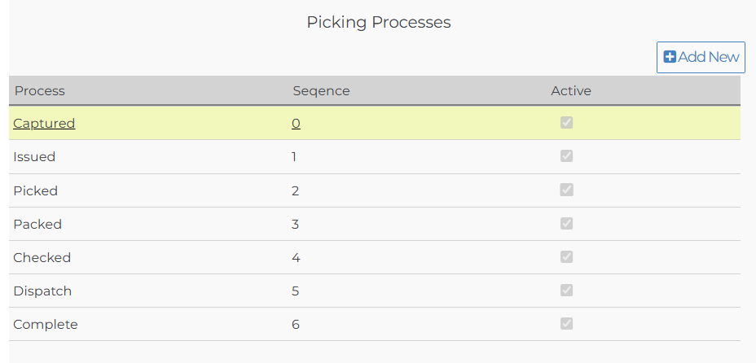Click the Active column header

(x=570, y=90)
